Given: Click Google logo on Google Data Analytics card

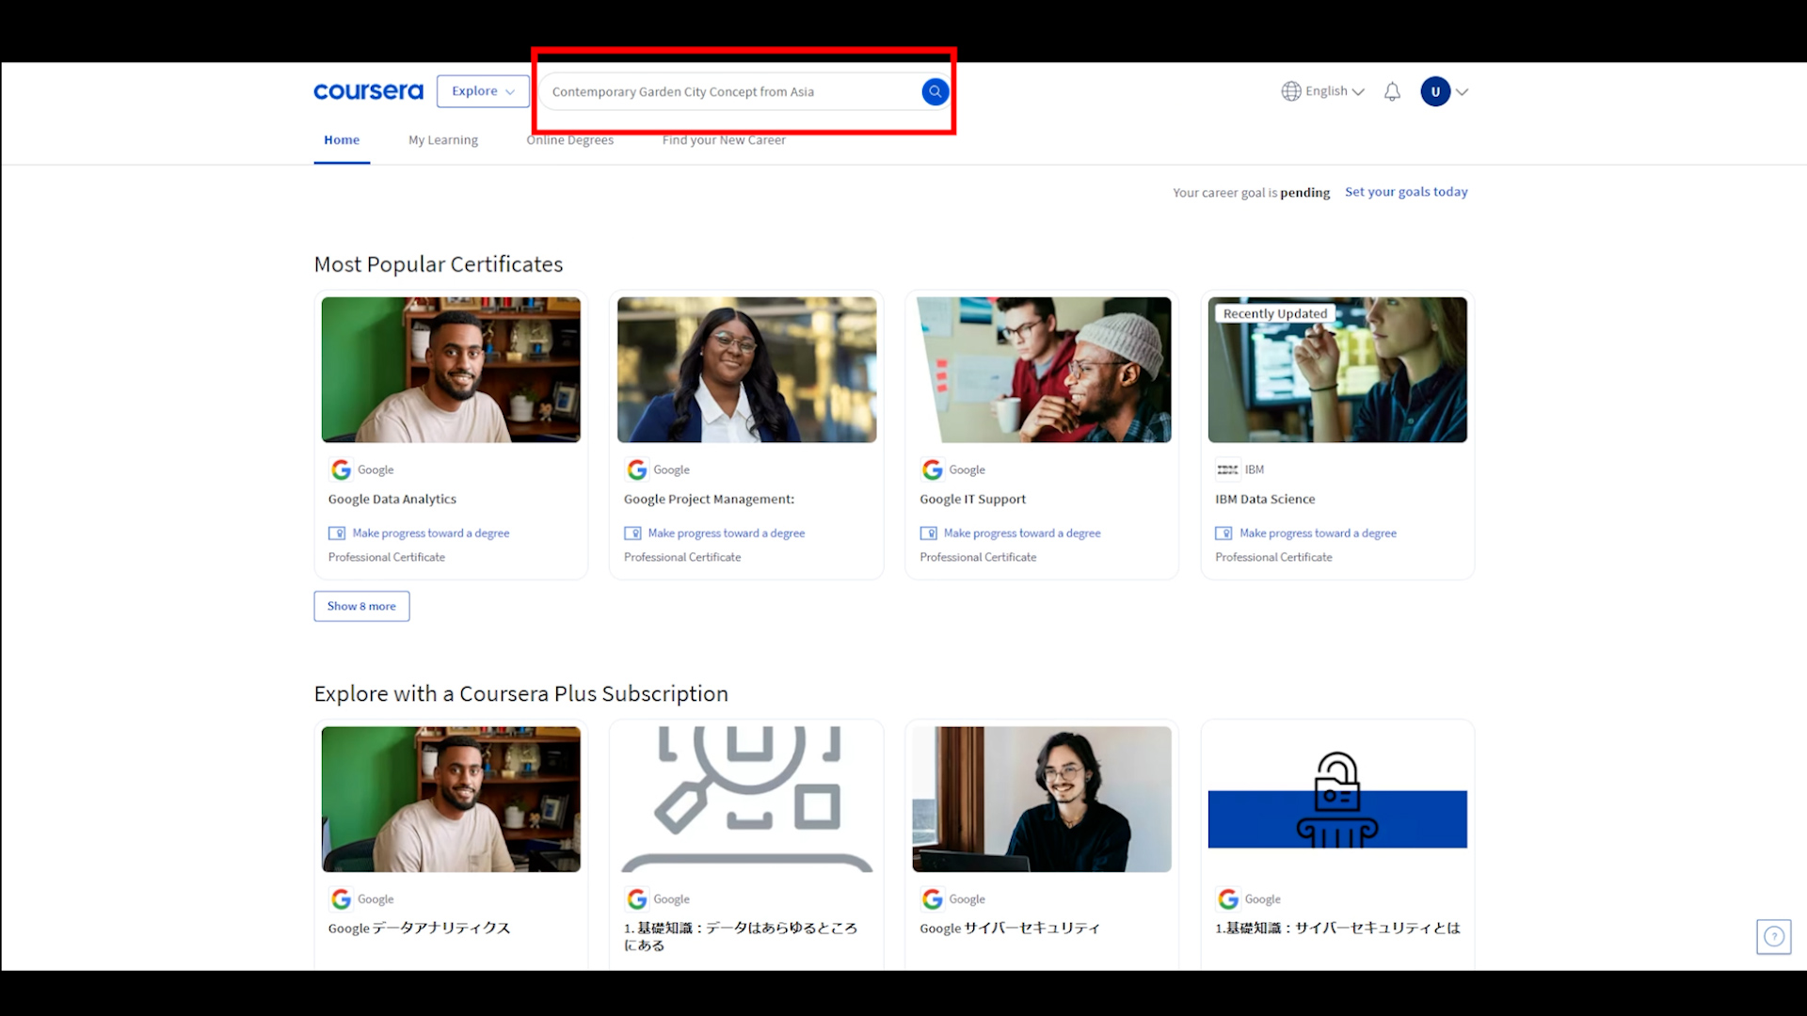Looking at the screenshot, I should tap(341, 469).
